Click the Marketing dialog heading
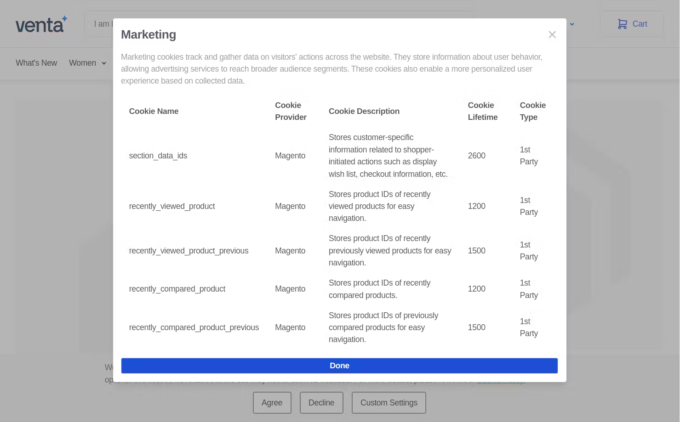The height and width of the screenshot is (422, 680). point(149,35)
